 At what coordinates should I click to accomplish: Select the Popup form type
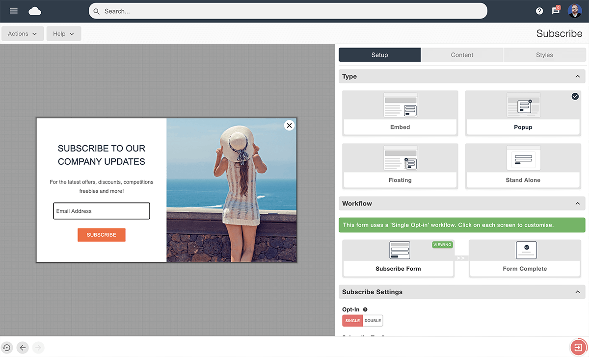pos(523,113)
